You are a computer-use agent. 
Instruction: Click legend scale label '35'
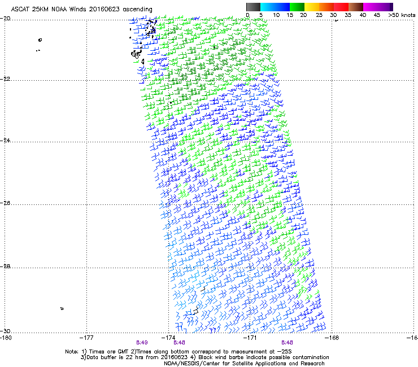click(348, 15)
